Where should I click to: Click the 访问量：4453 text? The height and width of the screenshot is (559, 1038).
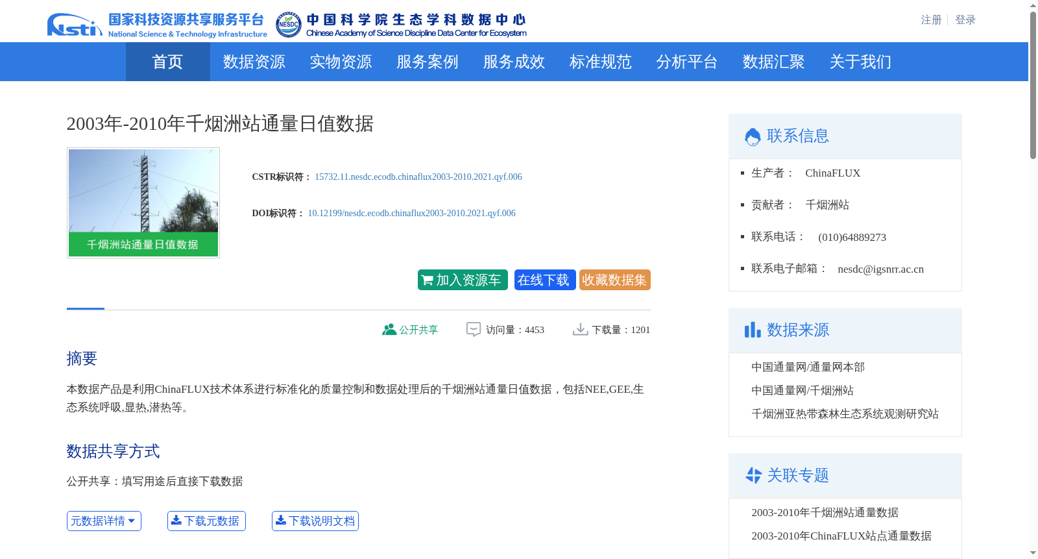(x=515, y=330)
